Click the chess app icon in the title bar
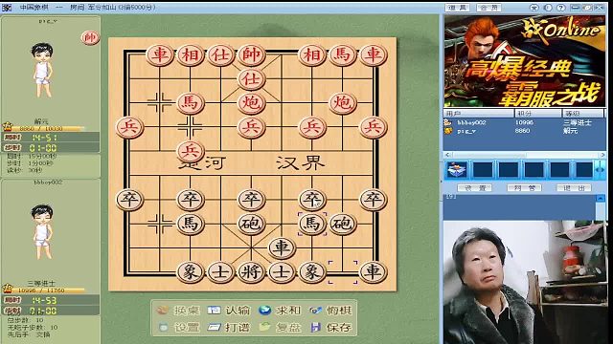This screenshot has height=344, width=613. tap(7, 8)
